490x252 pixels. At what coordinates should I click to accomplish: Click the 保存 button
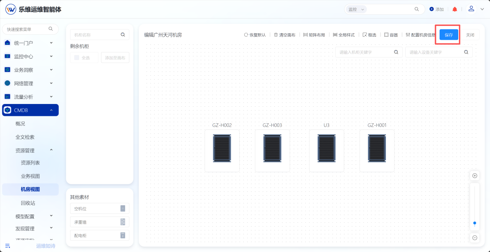[449, 35]
